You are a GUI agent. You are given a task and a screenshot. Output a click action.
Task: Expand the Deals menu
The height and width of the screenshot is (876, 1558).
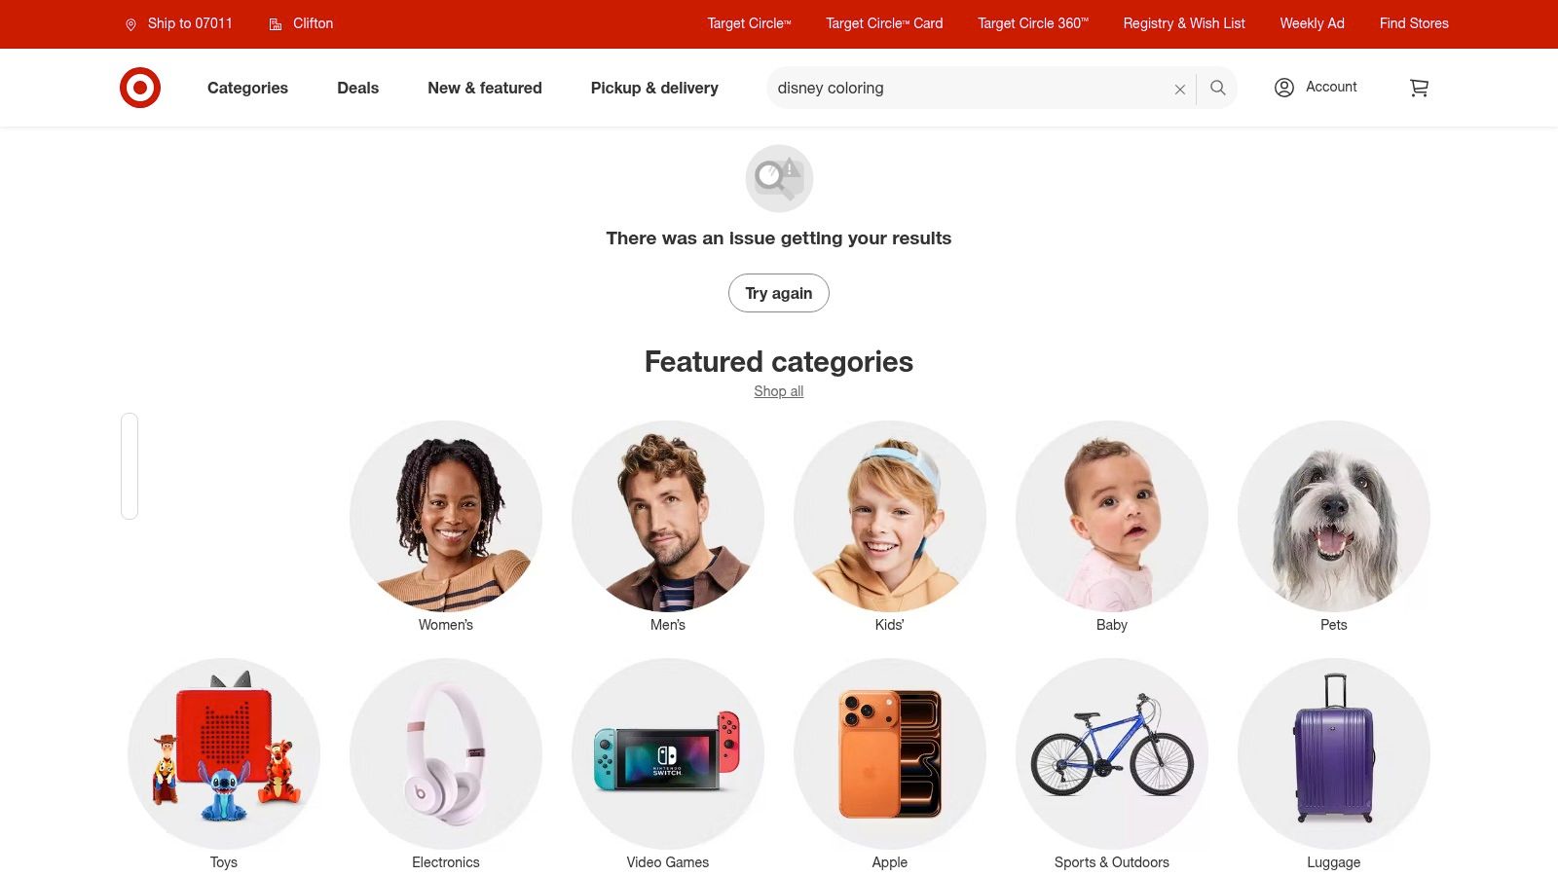coord(357,88)
